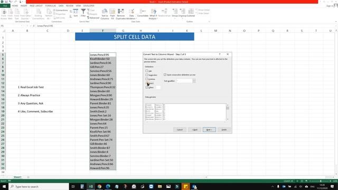
Task: Expand the Outline group dialog launcher
Action: [209, 22]
